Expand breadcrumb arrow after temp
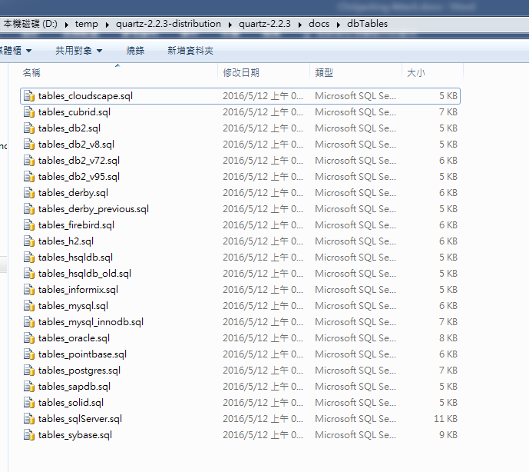The width and height of the screenshot is (529, 472). [107, 25]
